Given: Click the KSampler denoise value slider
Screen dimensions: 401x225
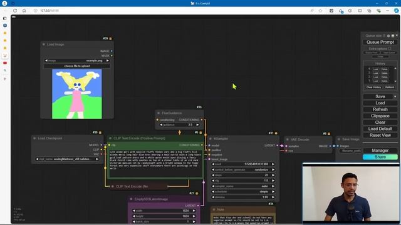Looking at the screenshot, I should [243, 197].
